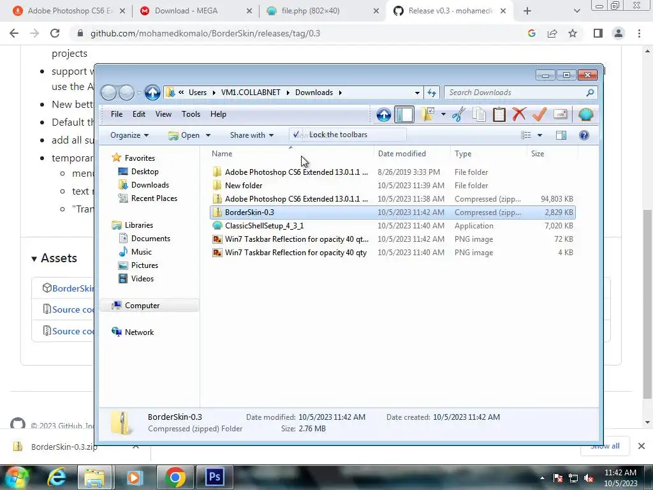
Task: Click the Classic Shell Up button in toolbar
Action: click(383, 114)
